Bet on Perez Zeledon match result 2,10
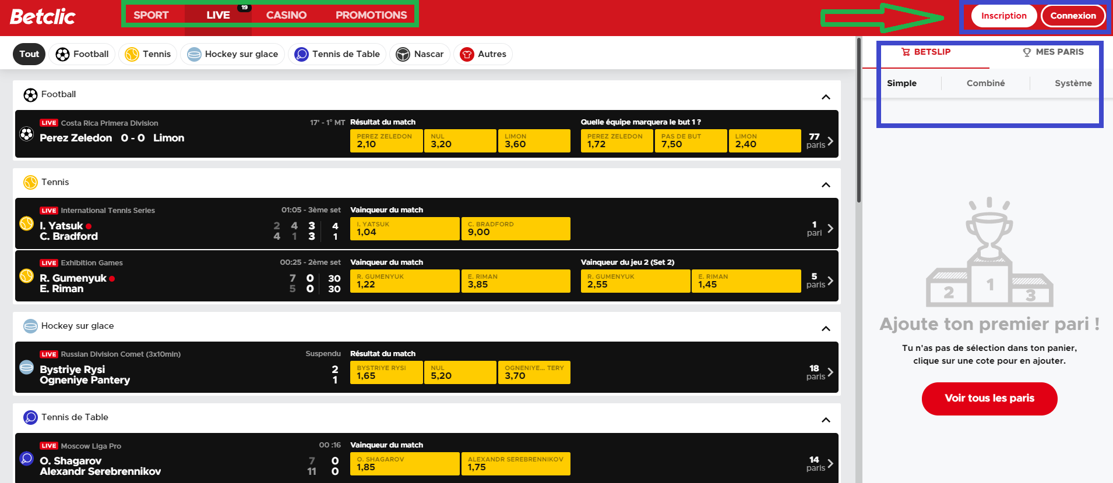This screenshot has height=483, width=1113. pyautogui.click(x=386, y=141)
